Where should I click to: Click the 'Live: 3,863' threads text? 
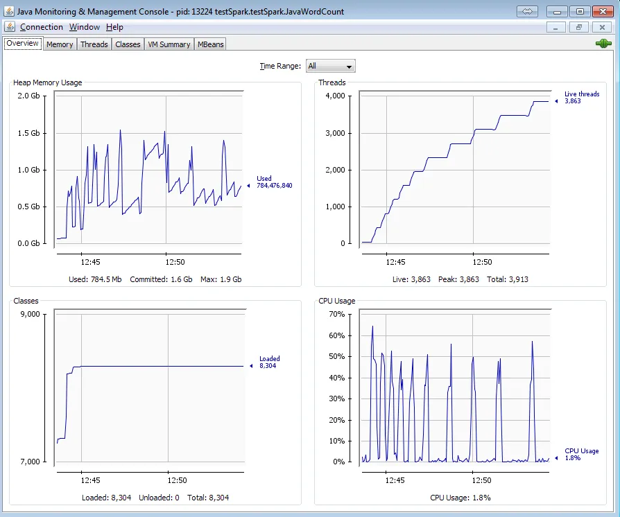click(411, 279)
